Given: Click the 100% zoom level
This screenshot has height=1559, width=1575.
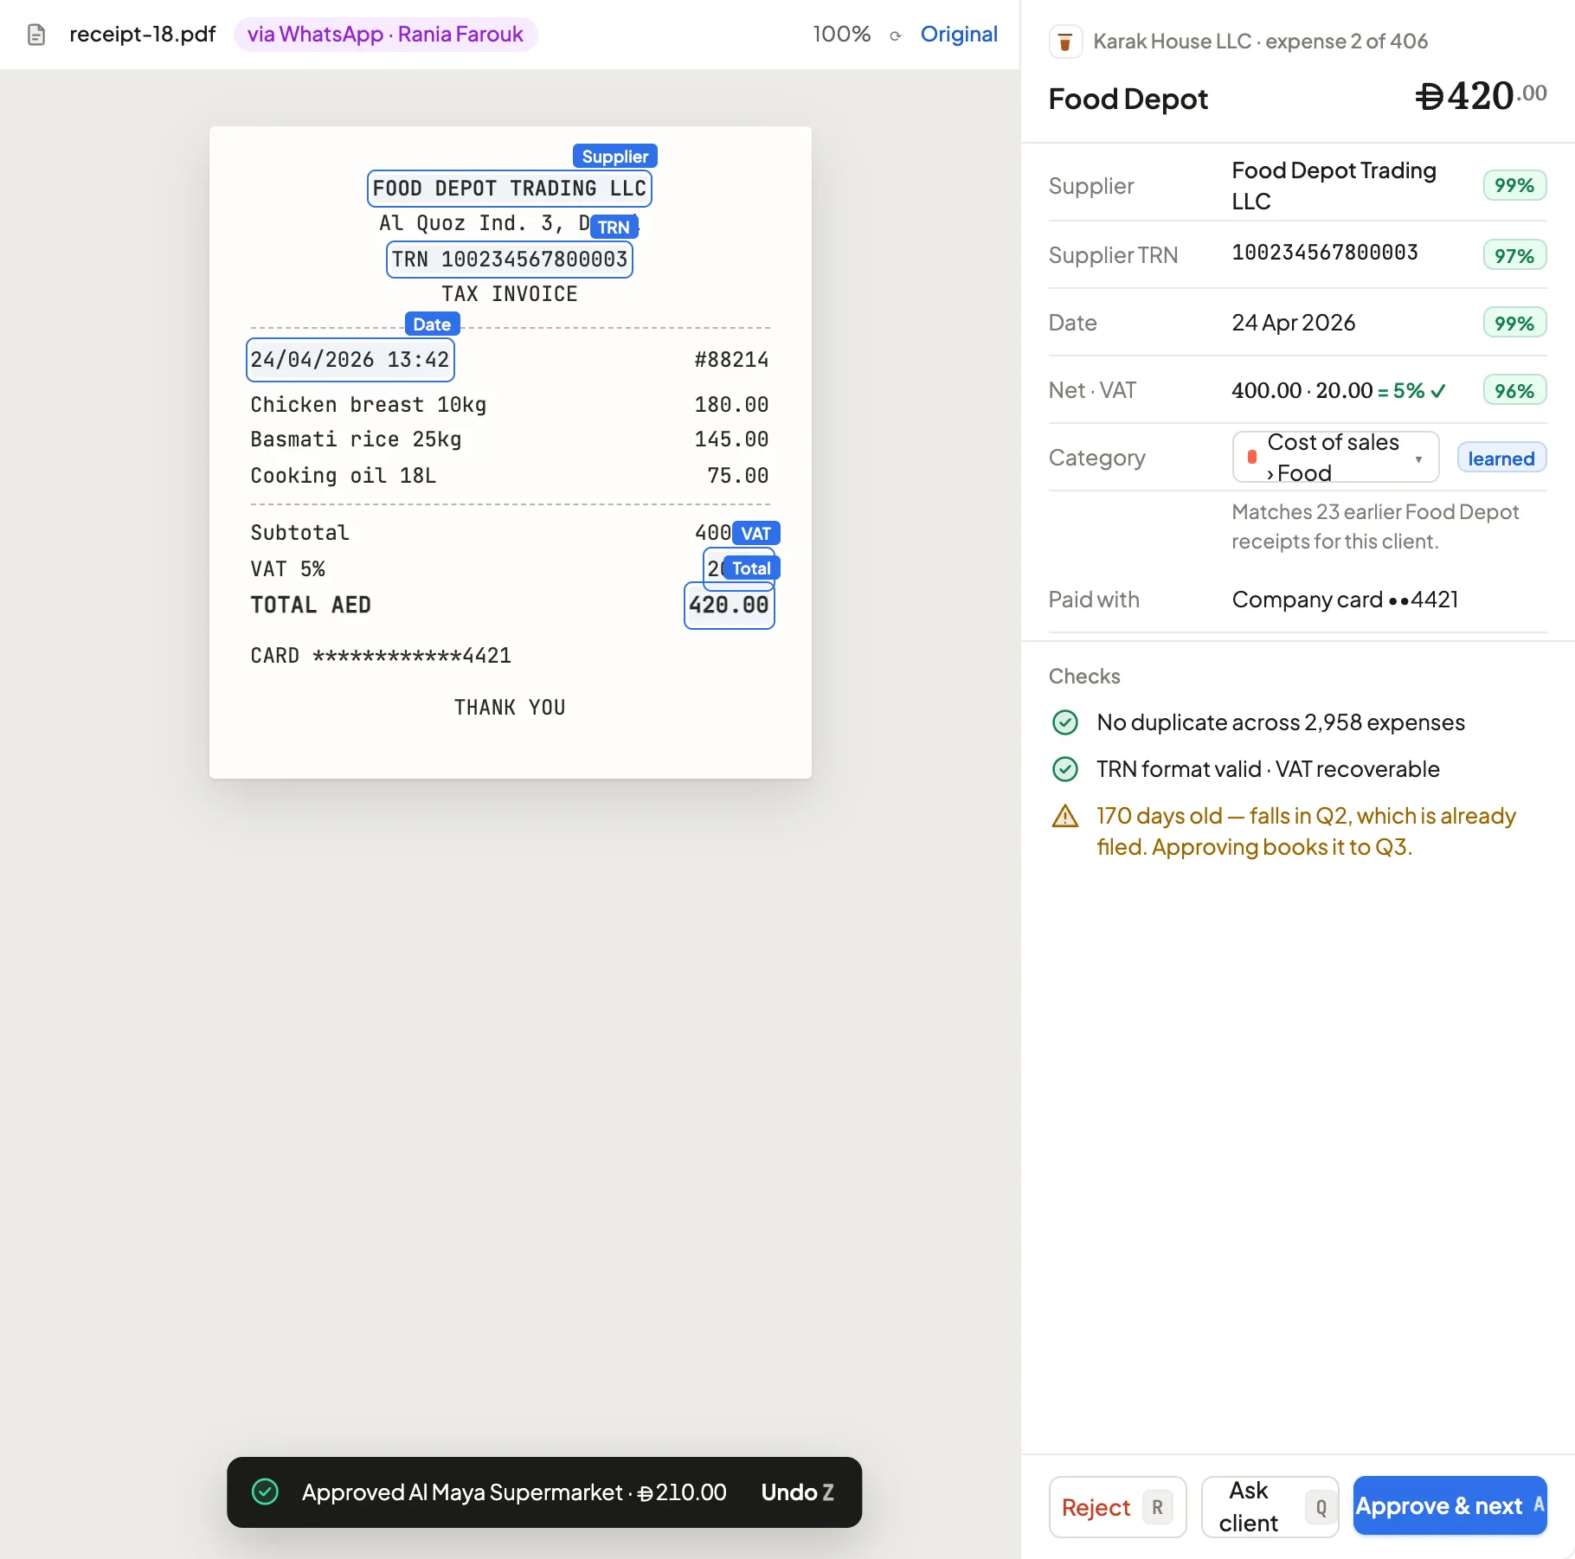Looking at the screenshot, I should point(841,35).
